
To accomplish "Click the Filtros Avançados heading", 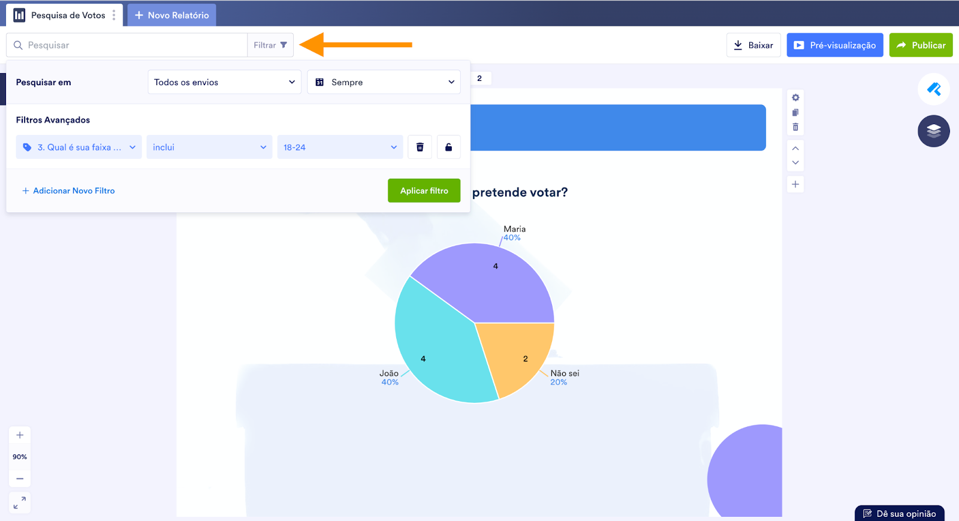I will [53, 120].
